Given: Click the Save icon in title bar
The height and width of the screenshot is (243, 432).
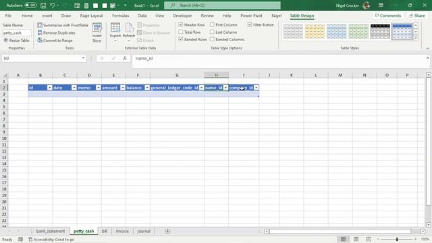Looking at the screenshot, I should tap(43, 5).
